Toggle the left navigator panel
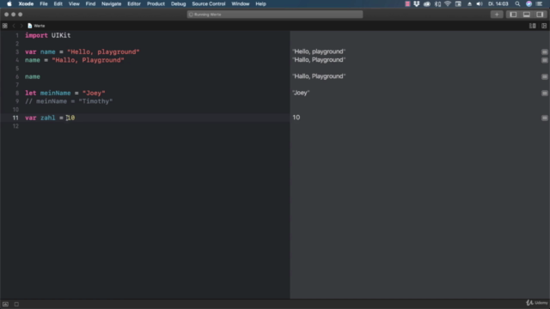 513,15
